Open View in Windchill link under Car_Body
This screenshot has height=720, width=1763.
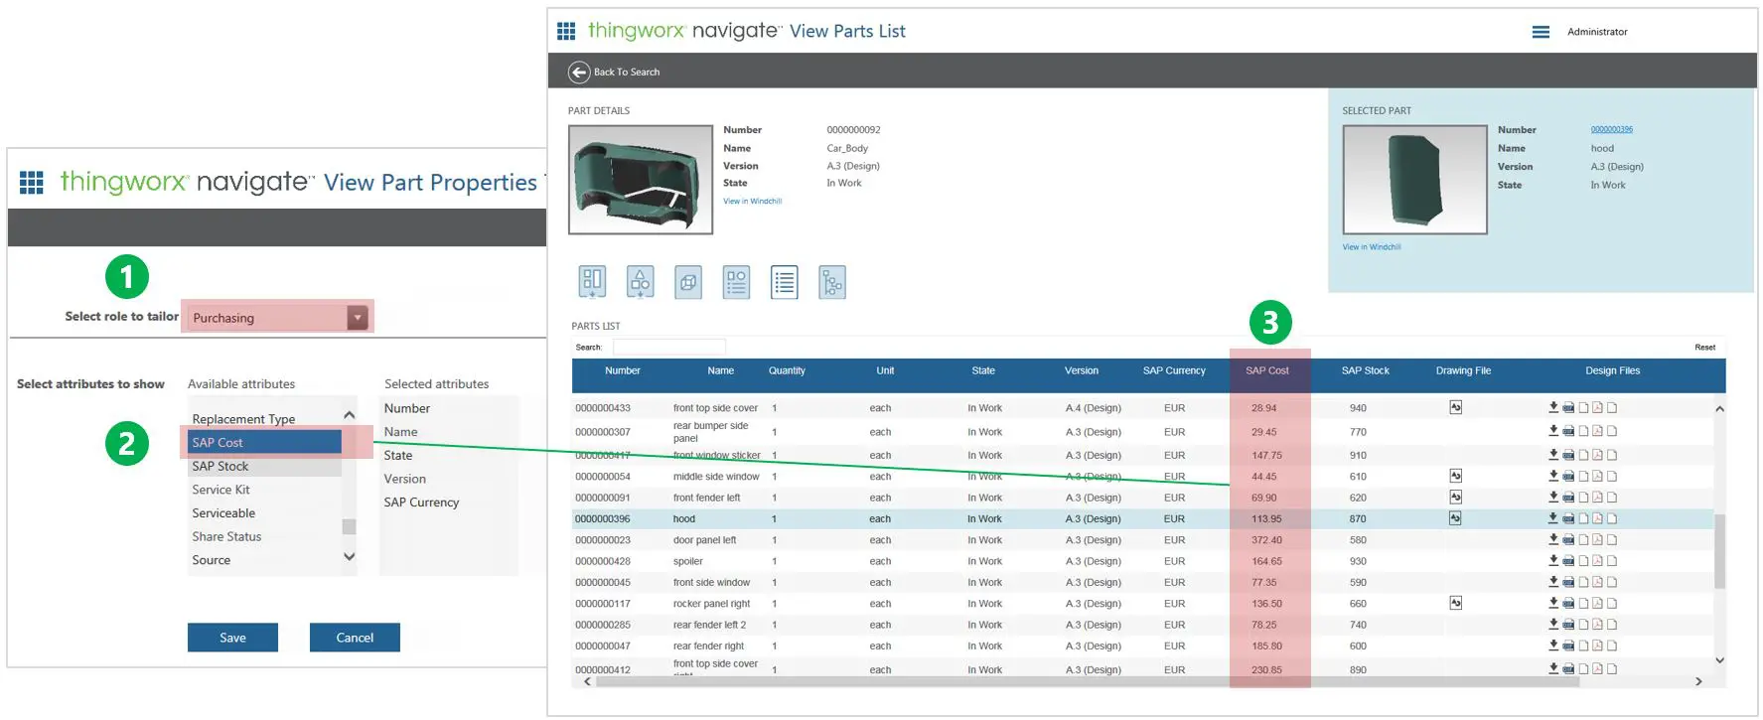752,202
